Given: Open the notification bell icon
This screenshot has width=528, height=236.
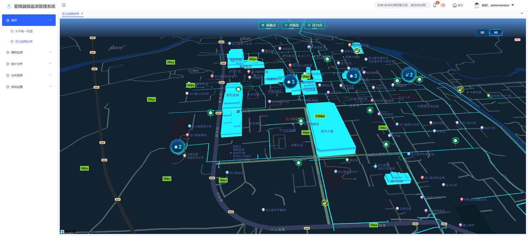Looking at the screenshot, I should [x=435, y=5].
